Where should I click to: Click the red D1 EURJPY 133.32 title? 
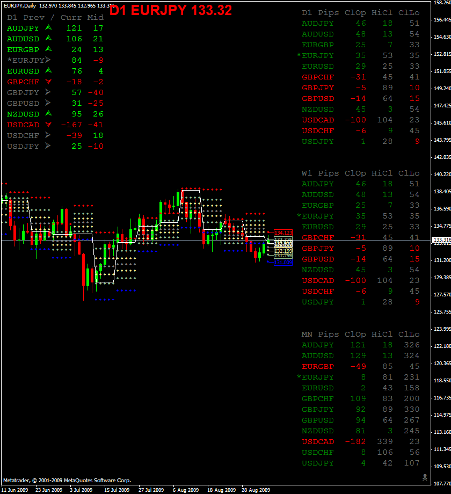[x=171, y=10]
